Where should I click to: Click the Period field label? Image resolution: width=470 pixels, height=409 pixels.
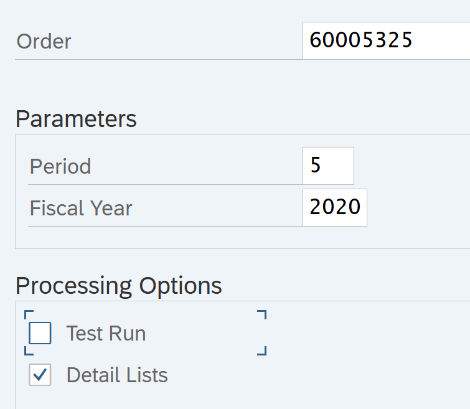coord(60,166)
